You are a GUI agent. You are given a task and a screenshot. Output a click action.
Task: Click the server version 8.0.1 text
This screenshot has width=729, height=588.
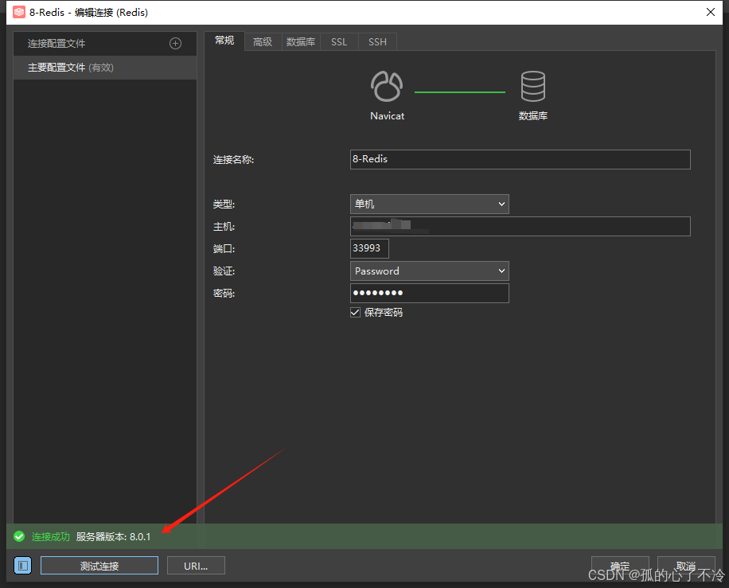click(x=114, y=537)
